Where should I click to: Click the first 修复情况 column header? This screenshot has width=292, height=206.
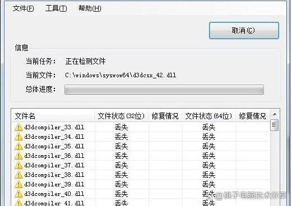tap(165, 116)
